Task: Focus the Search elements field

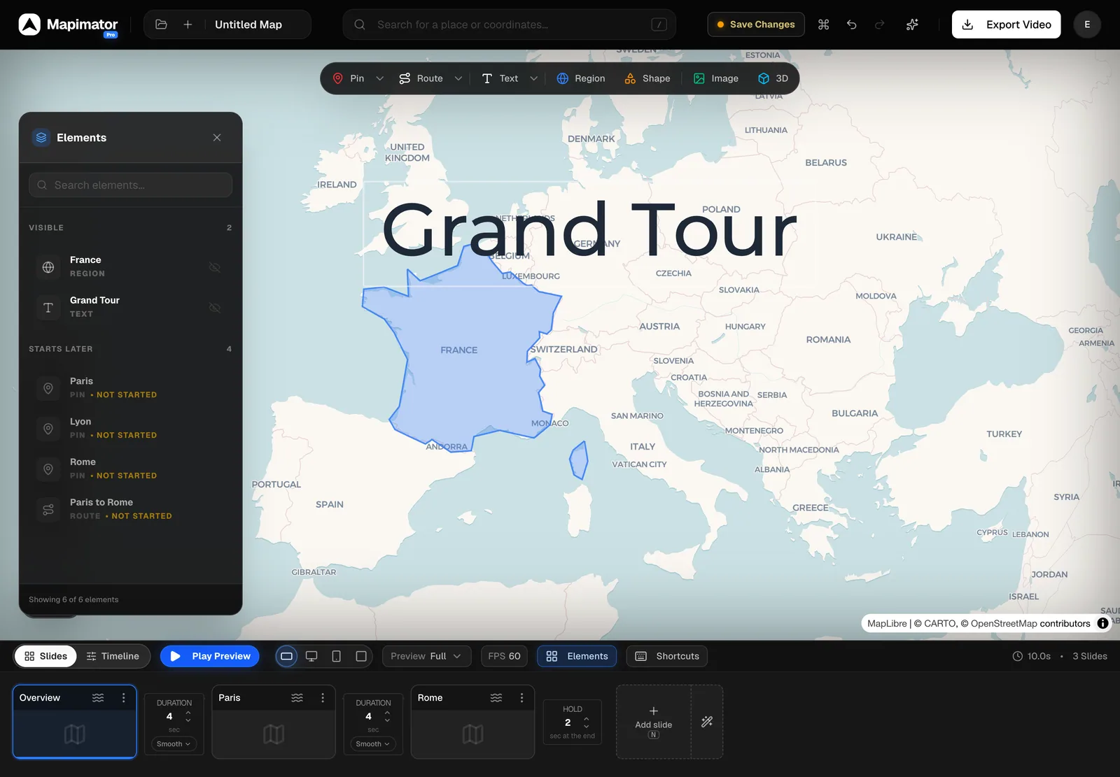Action: [x=130, y=185]
